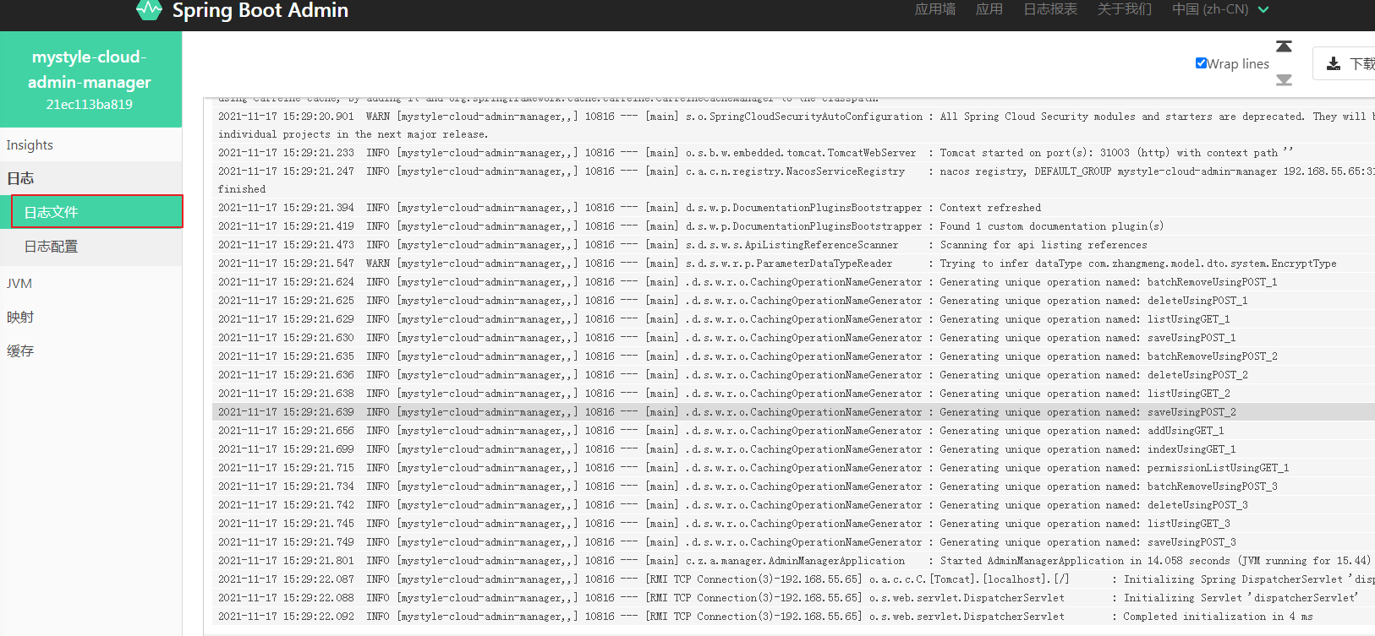Toggle the Wrap lines checkbox
This screenshot has height=636, width=1375.
point(1201,63)
